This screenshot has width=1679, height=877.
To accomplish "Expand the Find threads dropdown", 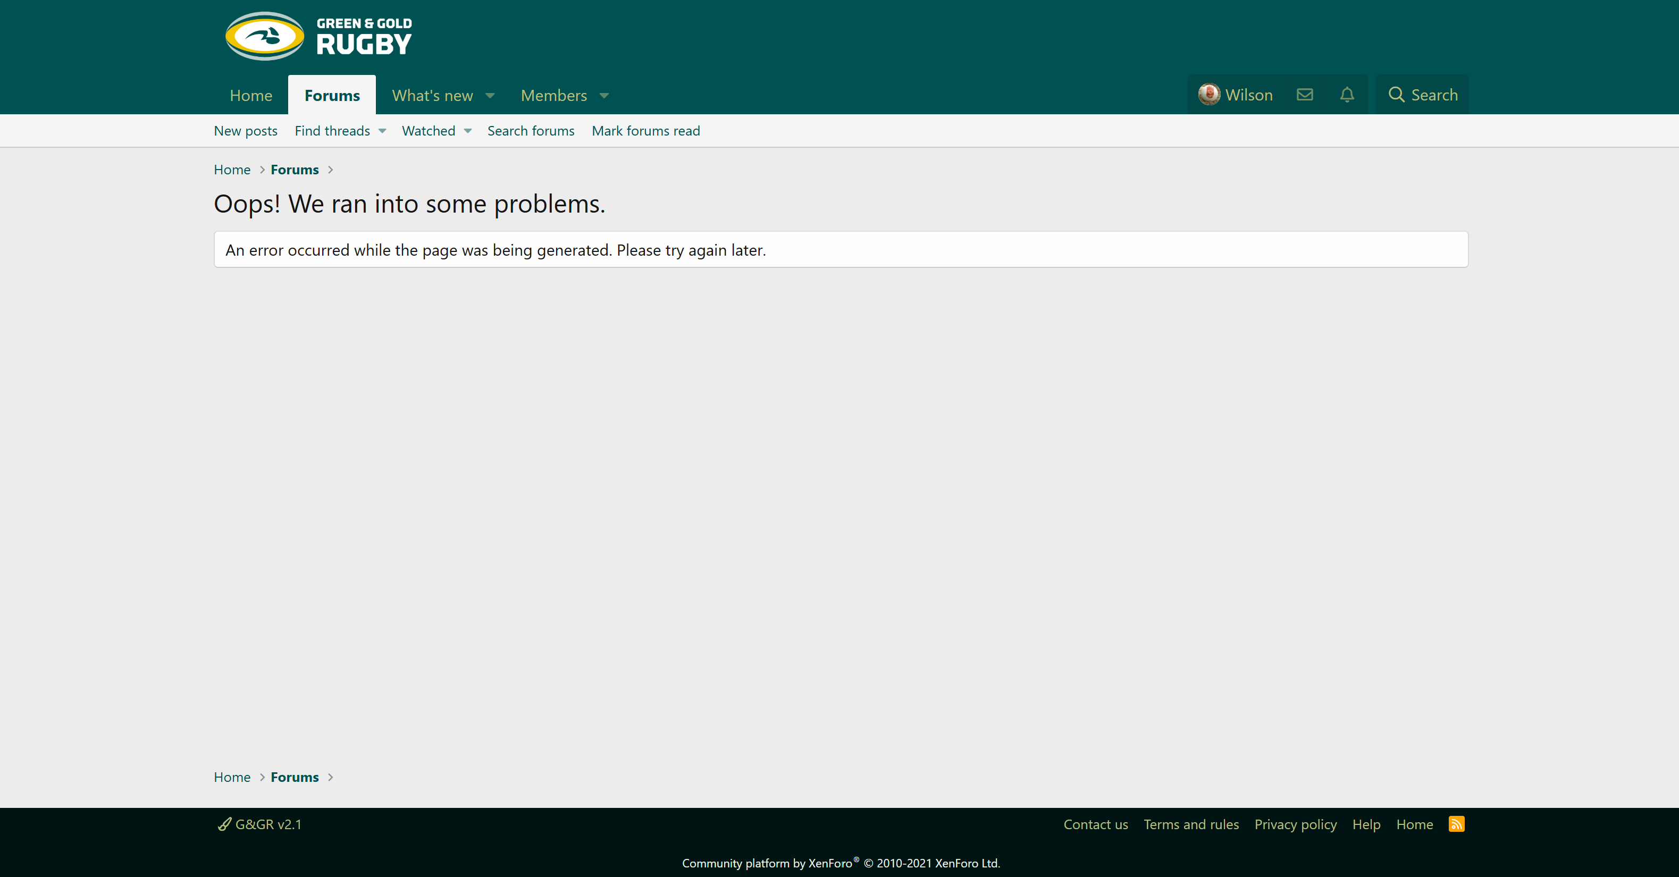I will coord(383,131).
